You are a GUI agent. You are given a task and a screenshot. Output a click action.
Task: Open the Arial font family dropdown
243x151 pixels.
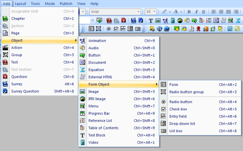(x=115, y=12)
